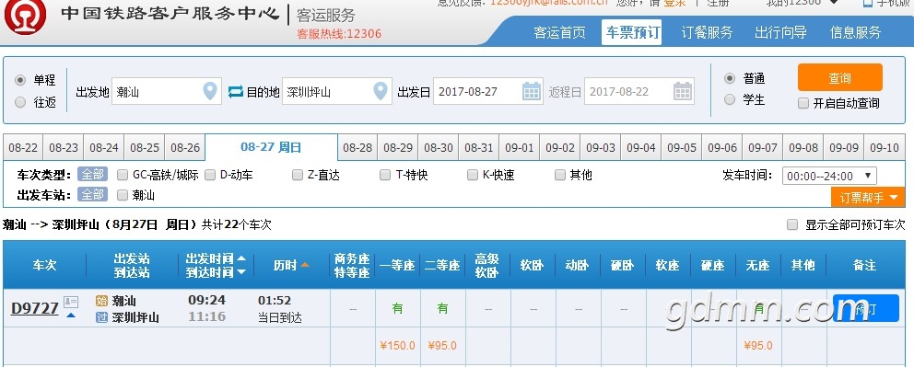914x367 pixels.
Task: Select 往返 round-trip radio button
Action: [x=20, y=102]
